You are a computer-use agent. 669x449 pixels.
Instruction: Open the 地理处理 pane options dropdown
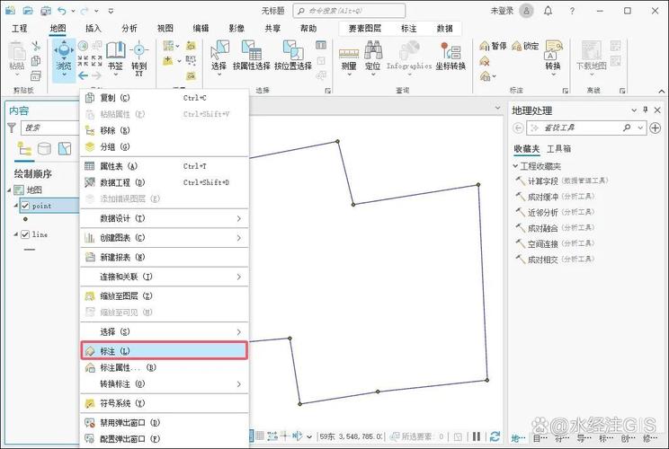point(634,110)
